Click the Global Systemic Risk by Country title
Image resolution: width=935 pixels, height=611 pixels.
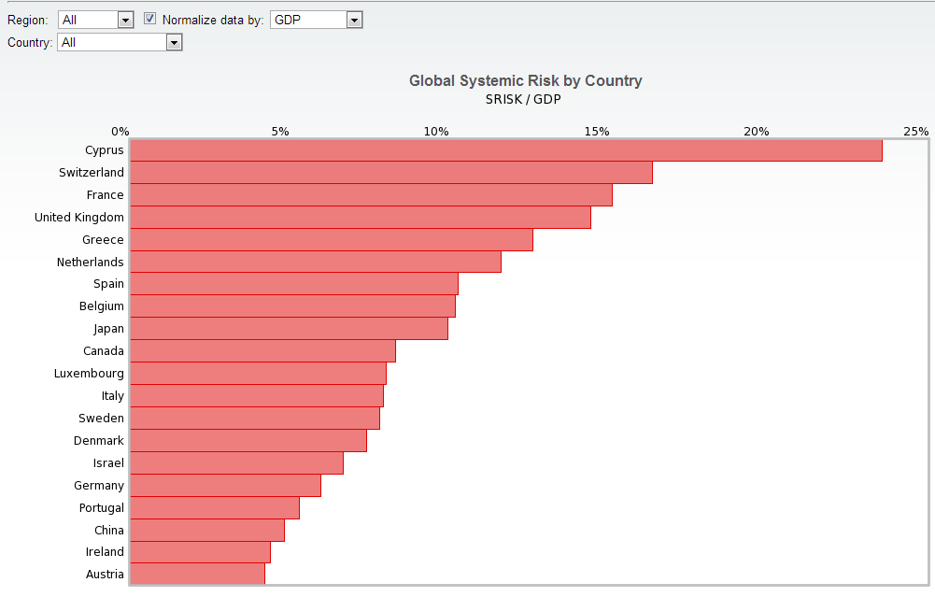[525, 81]
